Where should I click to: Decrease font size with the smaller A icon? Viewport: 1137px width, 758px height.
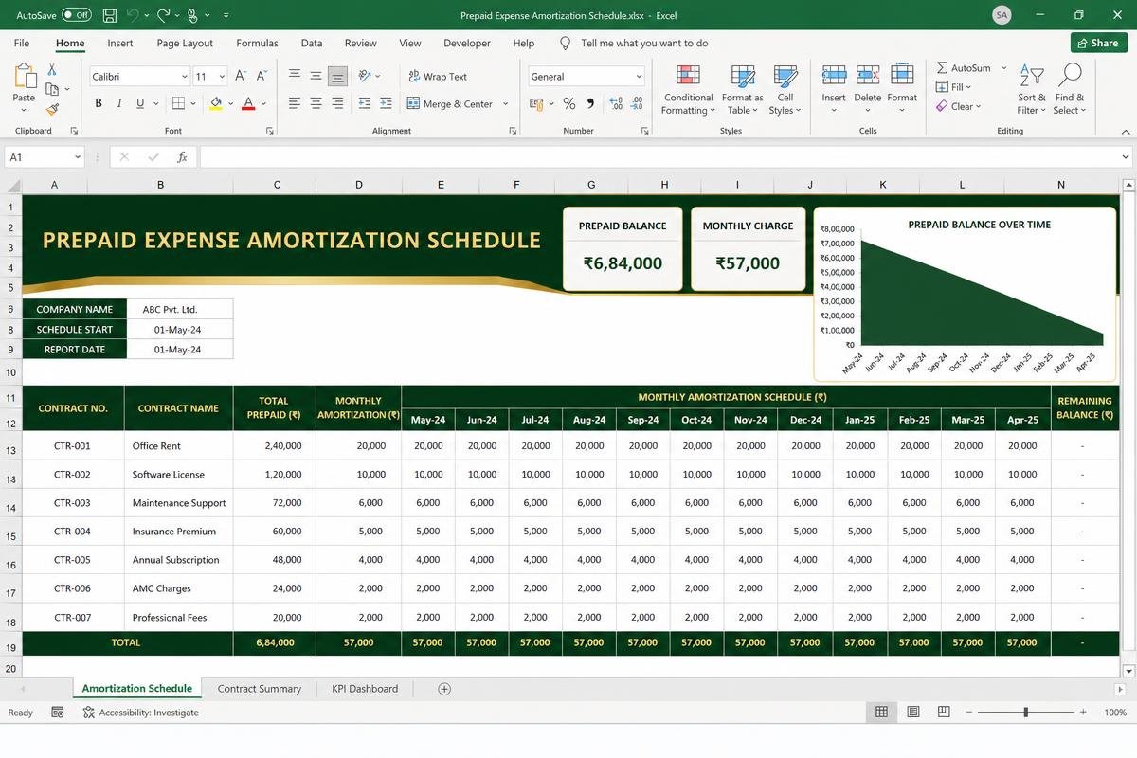point(261,76)
